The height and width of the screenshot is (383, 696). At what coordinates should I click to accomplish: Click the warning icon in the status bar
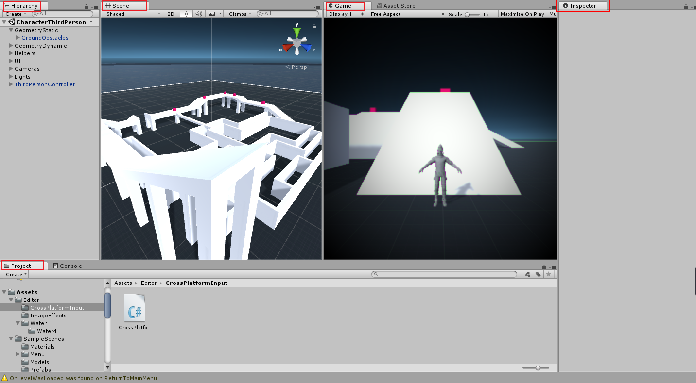(x=4, y=378)
